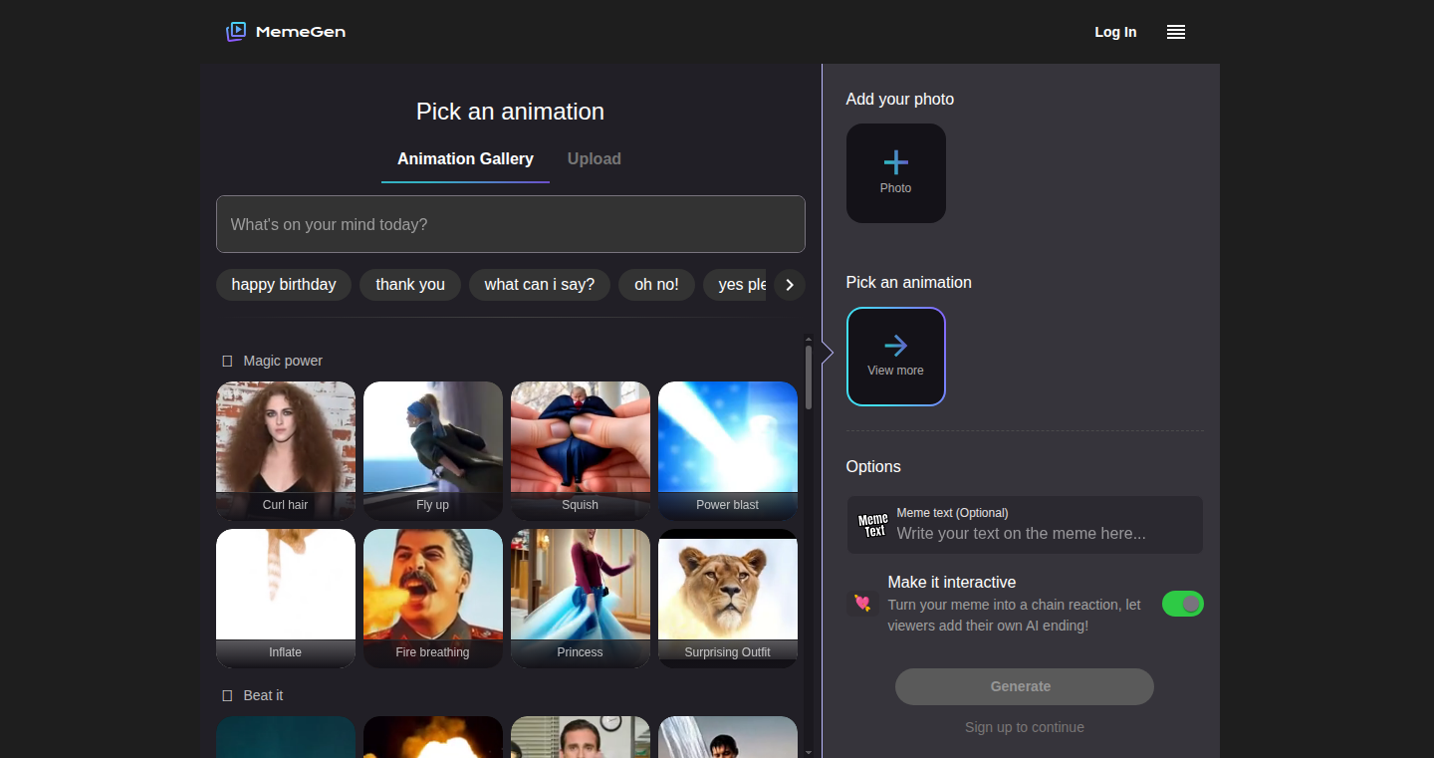Choose the Power blast animation thumbnail

pos(728,451)
